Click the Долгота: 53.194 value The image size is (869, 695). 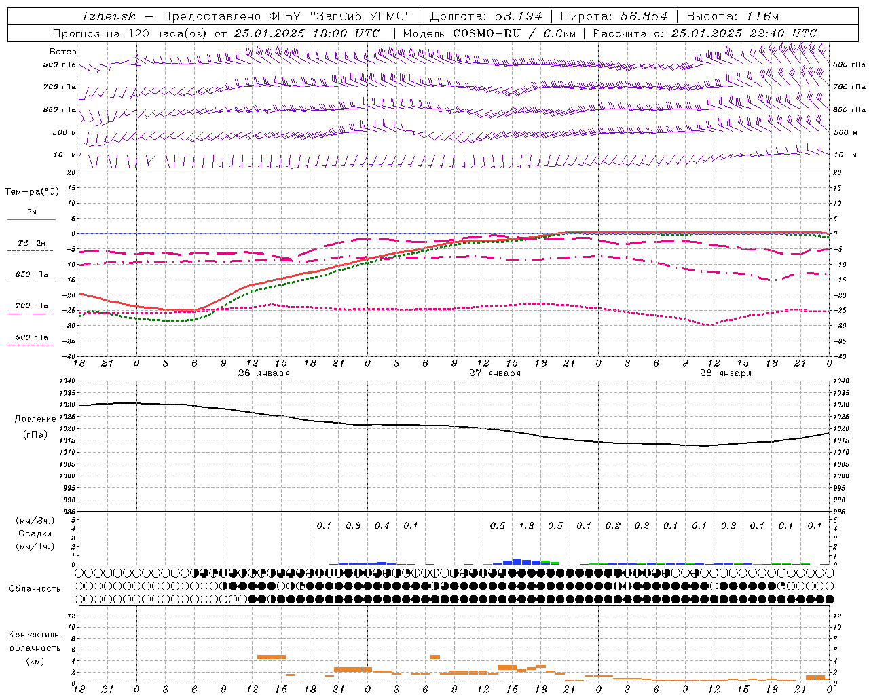point(486,16)
